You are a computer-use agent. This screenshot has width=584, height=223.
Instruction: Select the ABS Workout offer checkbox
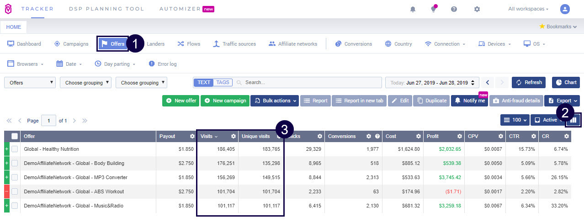coord(15,191)
